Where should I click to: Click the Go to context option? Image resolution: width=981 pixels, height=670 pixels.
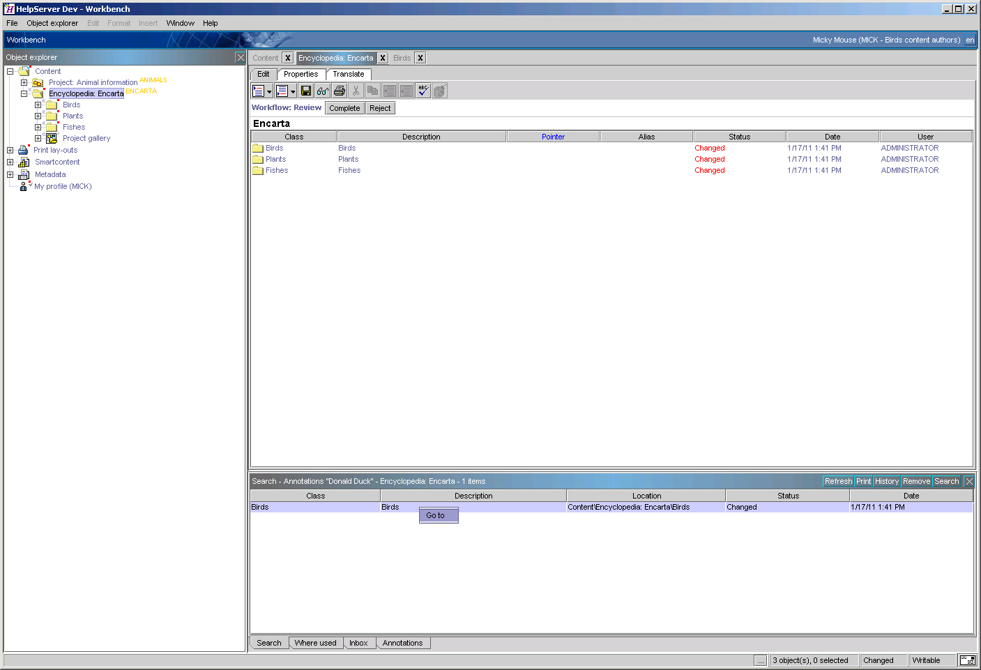click(x=439, y=515)
